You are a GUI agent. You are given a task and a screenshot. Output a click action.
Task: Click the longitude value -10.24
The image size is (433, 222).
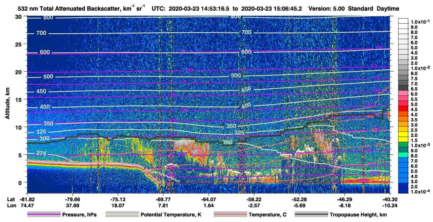[389, 205]
